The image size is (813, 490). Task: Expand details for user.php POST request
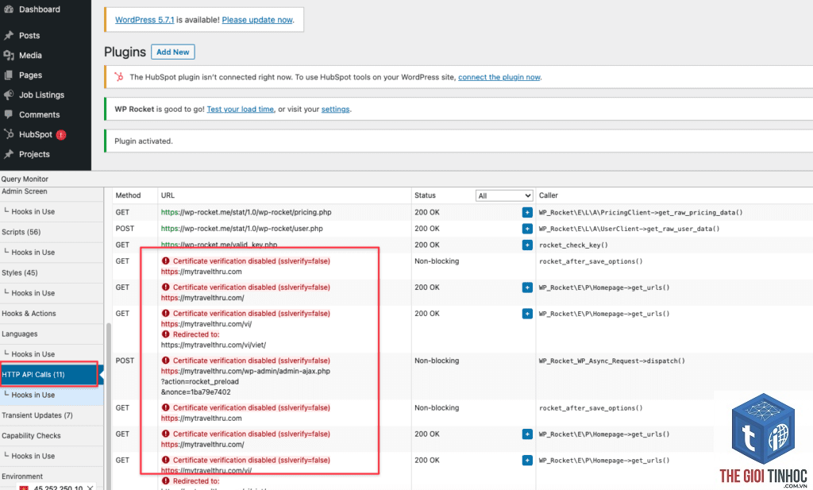pos(527,229)
